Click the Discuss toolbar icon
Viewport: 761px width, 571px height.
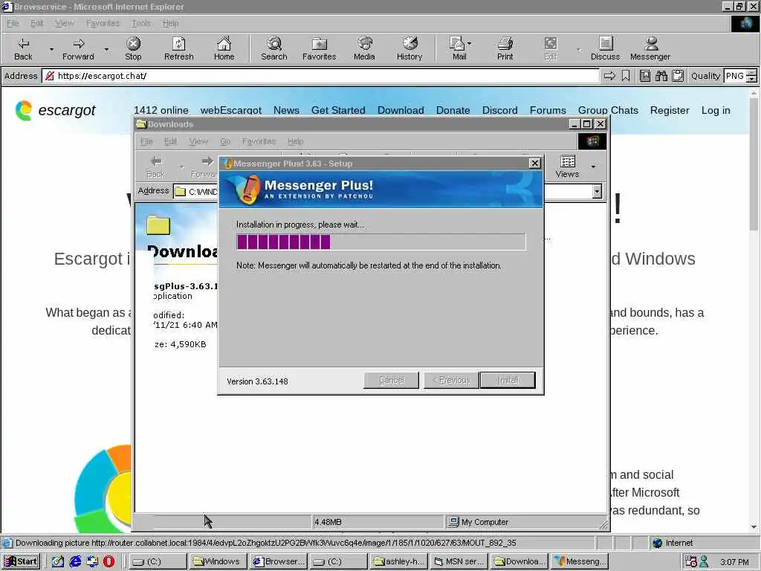[605, 48]
